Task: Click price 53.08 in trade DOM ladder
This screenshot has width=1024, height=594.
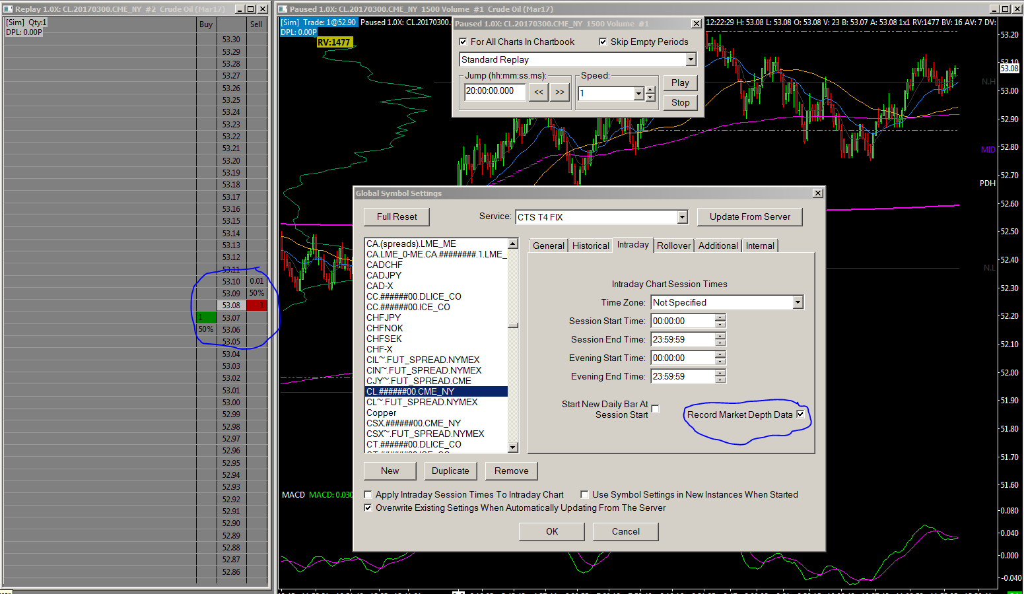Action: coord(231,306)
